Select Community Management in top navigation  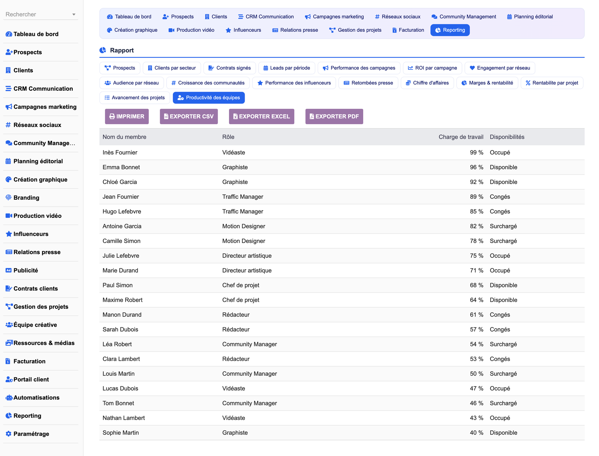pyautogui.click(x=464, y=17)
